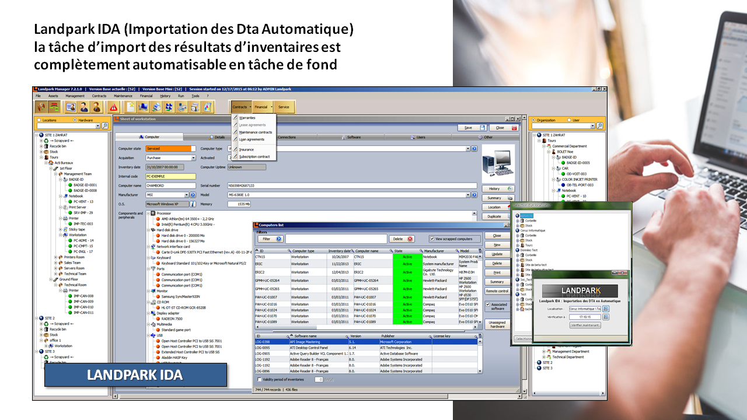Click the new document star toolbar icon
The image size is (747, 420).
click(131, 107)
